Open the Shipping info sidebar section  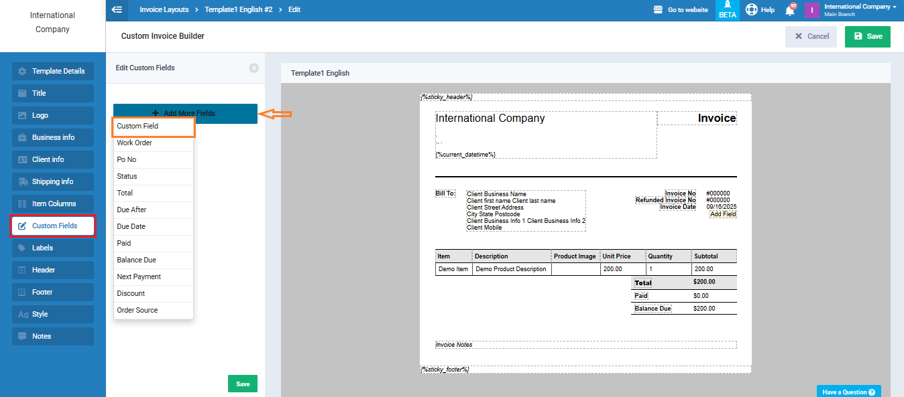tap(53, 181)
